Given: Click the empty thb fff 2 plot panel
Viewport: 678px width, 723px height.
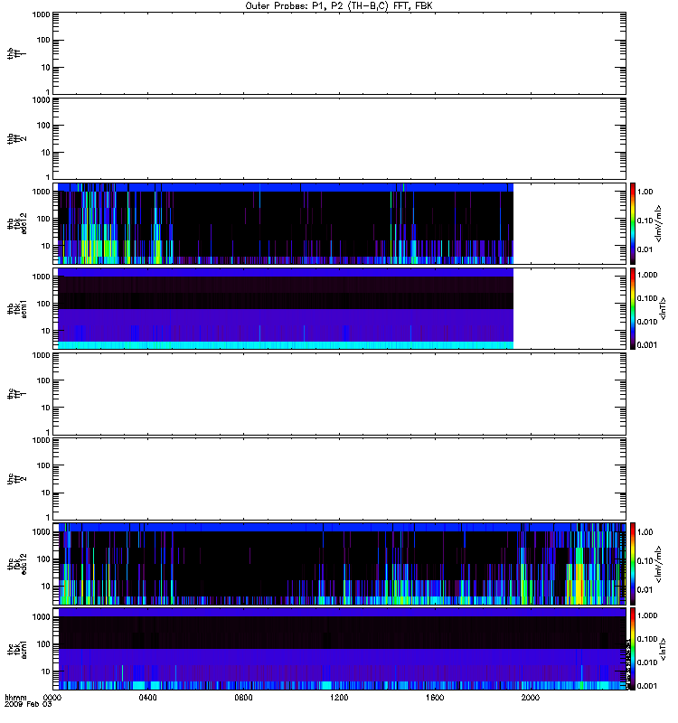Looking at the screenshot, I should (x=339, y=138).
